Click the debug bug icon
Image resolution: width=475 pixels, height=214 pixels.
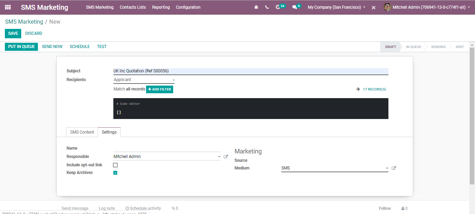[256, 7]
